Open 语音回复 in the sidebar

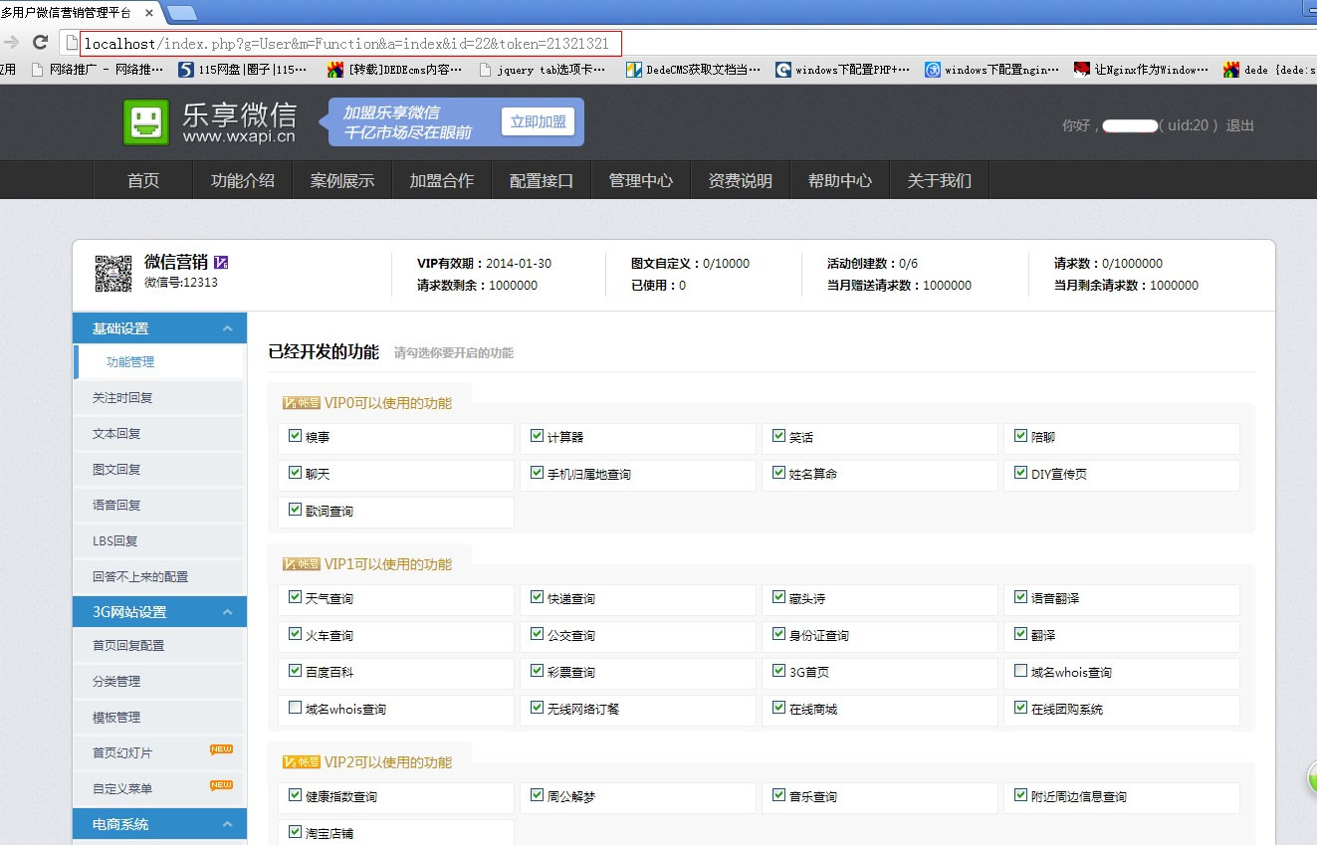point(159,506)
